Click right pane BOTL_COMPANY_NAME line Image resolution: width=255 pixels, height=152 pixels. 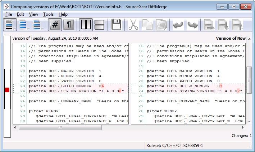coord(196,101)
